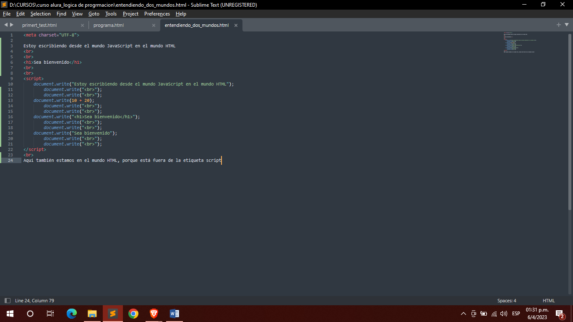
Task: Click Line 24, Column 79 status text
Action: (x=34, y=301)
